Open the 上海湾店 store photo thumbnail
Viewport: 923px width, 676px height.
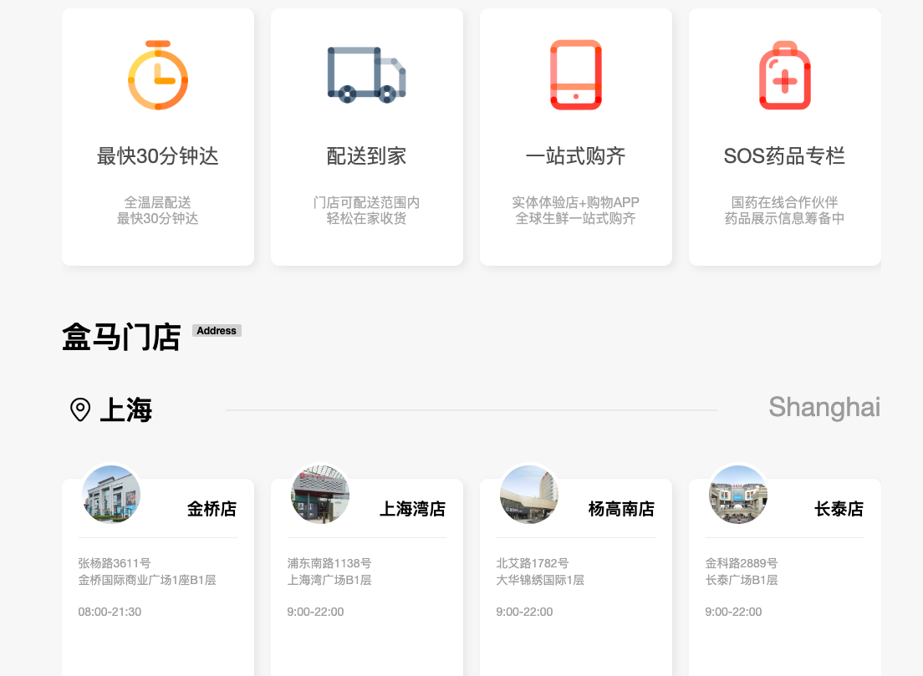click(320, 494)
